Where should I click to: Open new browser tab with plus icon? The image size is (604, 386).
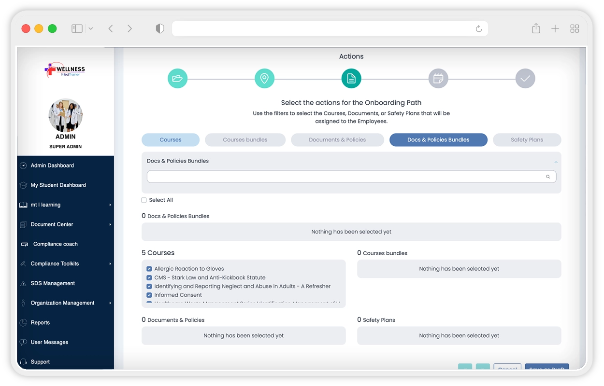[555, 29]
